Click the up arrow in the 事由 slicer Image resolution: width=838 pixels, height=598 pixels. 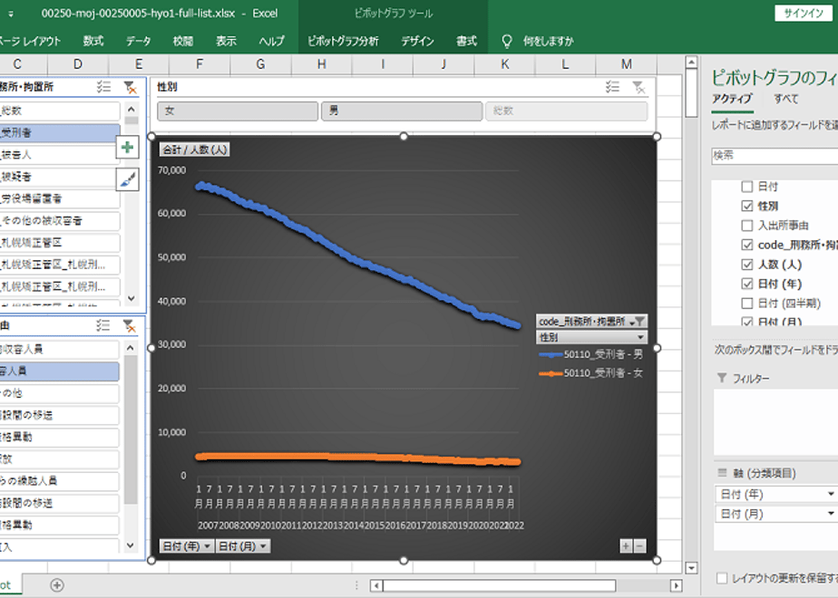point(131,348)
